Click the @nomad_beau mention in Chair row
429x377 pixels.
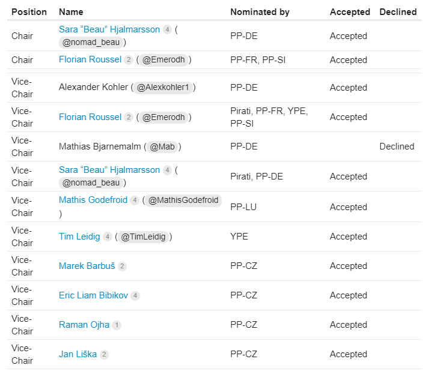click(91, 43)
